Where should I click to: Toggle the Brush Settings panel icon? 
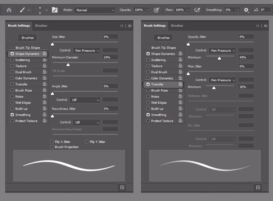[x=55, y=10]
